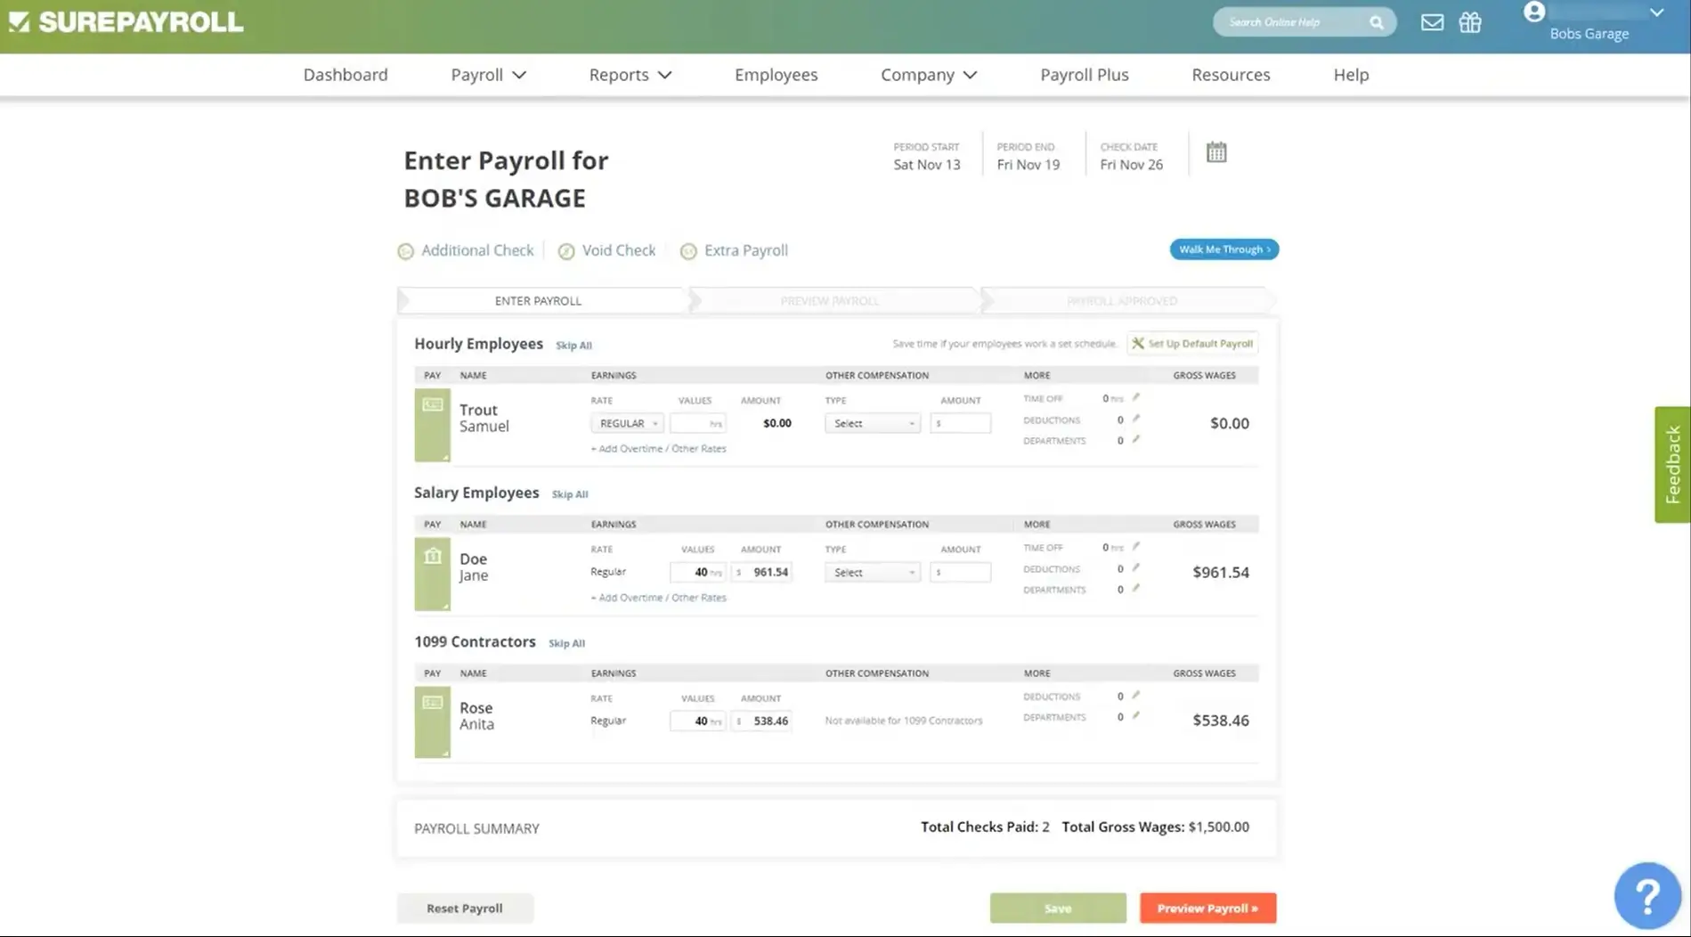Open compensation type Select for Samuel Trout
The height and width of the screenshot is (937, 1691).
[x=872, y=424]
